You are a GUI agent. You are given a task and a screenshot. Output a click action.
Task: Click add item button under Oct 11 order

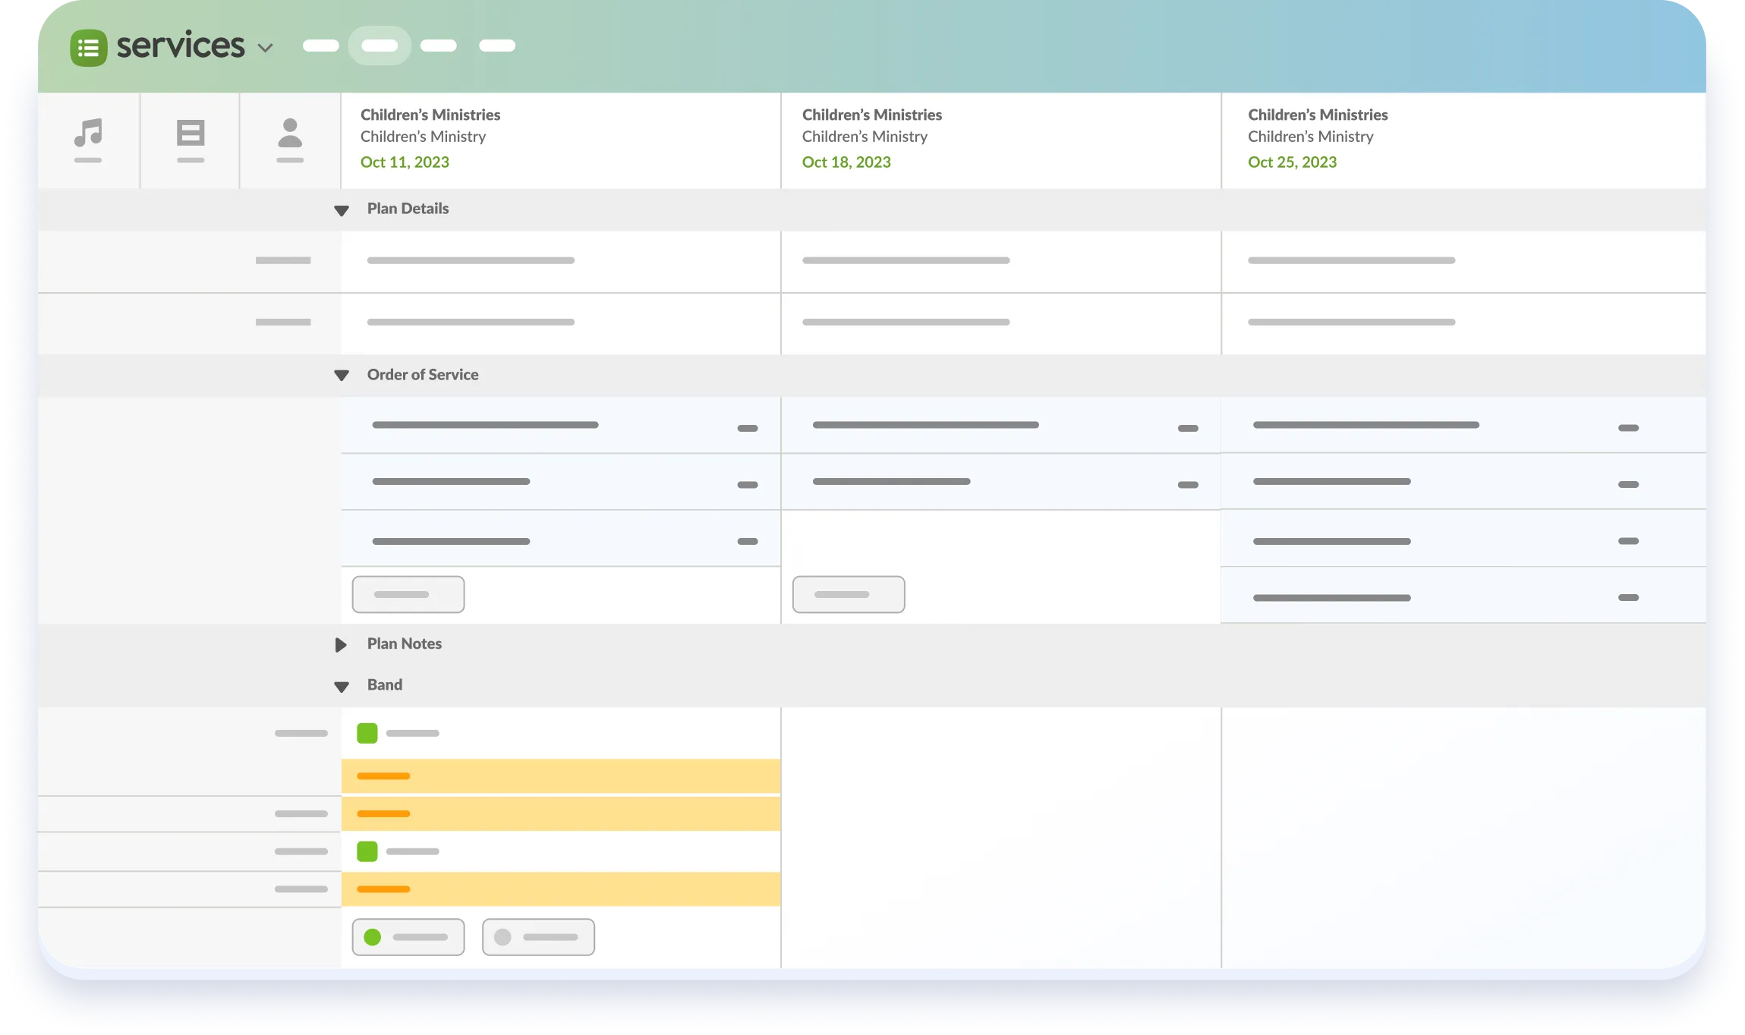pyautogui.click(x=408, y=594)
